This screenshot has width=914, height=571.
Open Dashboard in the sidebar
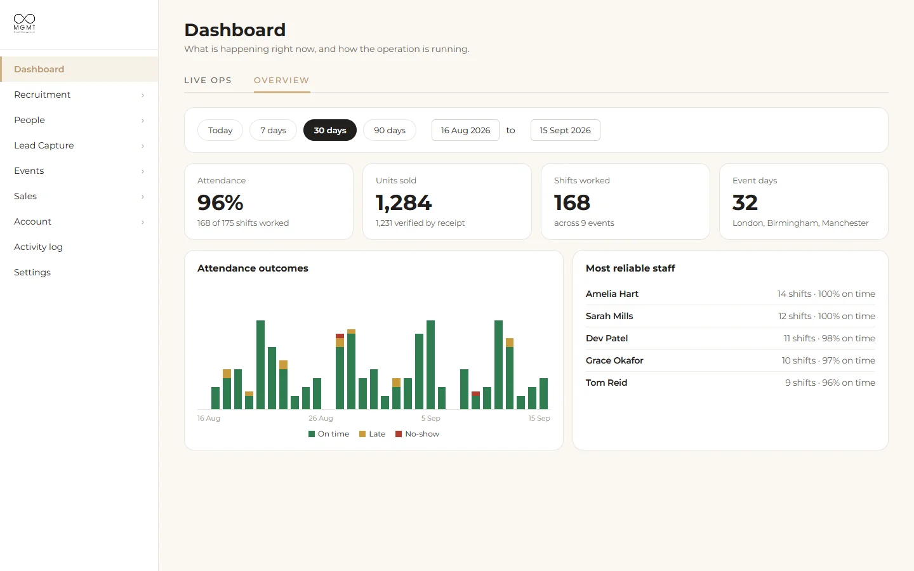pyautogui.click(x=79, y=69)
